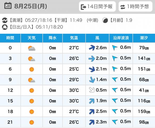The height and width of the screenshot is (128, 155).
Task: Click the moon phase icon near 月齢
Action: tap(105, 20)
